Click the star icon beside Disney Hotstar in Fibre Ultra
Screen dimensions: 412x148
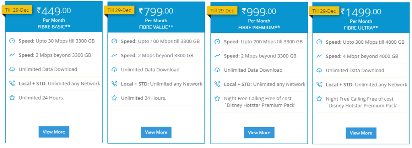pos(319,99)
